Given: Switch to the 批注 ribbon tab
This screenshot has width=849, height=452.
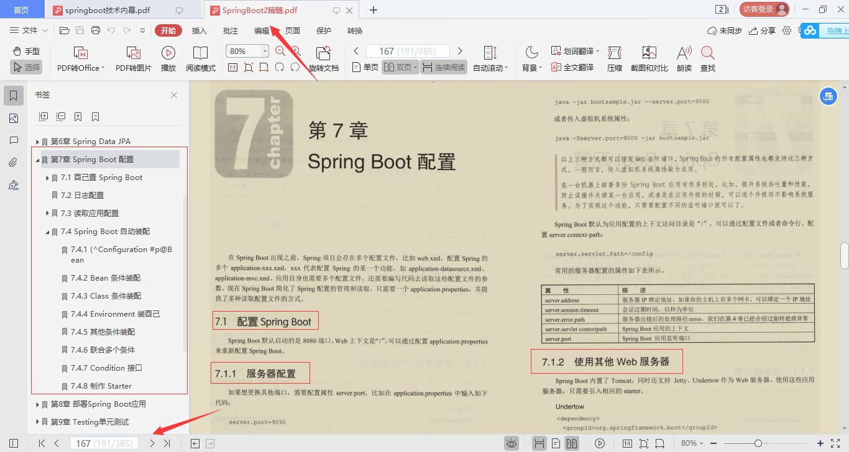Looking at the screenshot, I should point(231,30).
